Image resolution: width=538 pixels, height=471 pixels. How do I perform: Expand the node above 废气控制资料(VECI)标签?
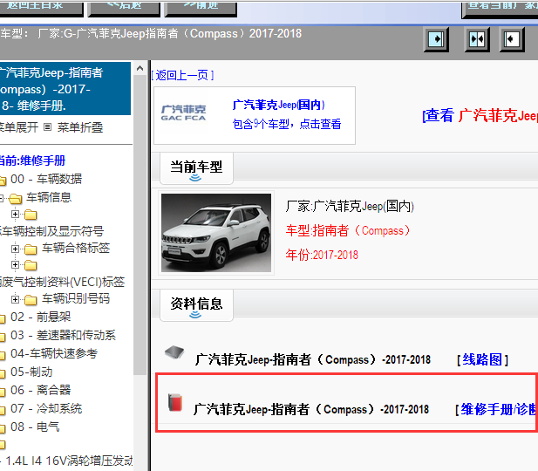[15, 264]
